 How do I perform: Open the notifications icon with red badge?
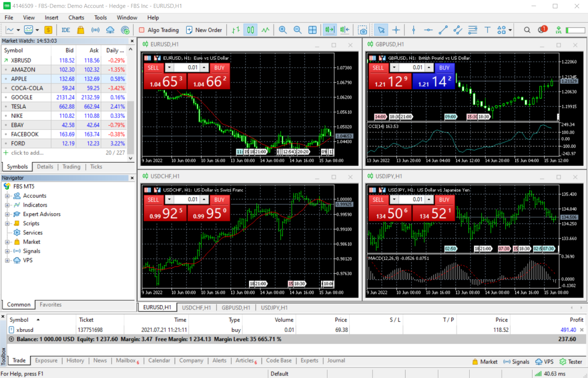click(x=542, y=30)
